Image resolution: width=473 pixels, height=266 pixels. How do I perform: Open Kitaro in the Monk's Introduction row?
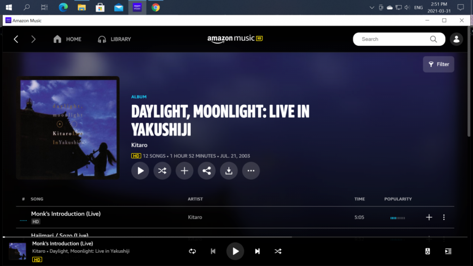pyautogui.click(x=195, y=217)
